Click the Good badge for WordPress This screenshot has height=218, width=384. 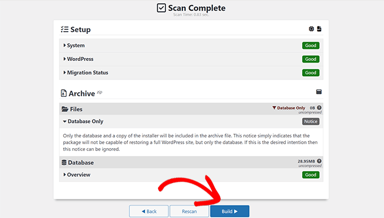point(311,59)
